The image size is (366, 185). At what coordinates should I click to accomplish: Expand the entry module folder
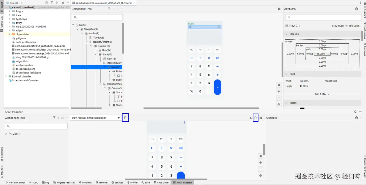10,23
